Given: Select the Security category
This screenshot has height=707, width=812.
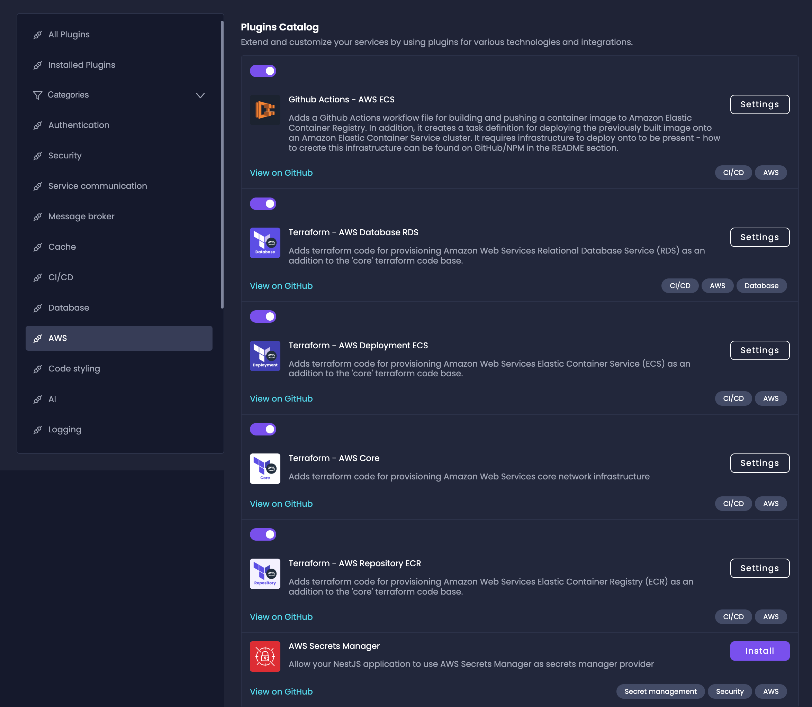Looking at the screenshot, I should 119,155.
